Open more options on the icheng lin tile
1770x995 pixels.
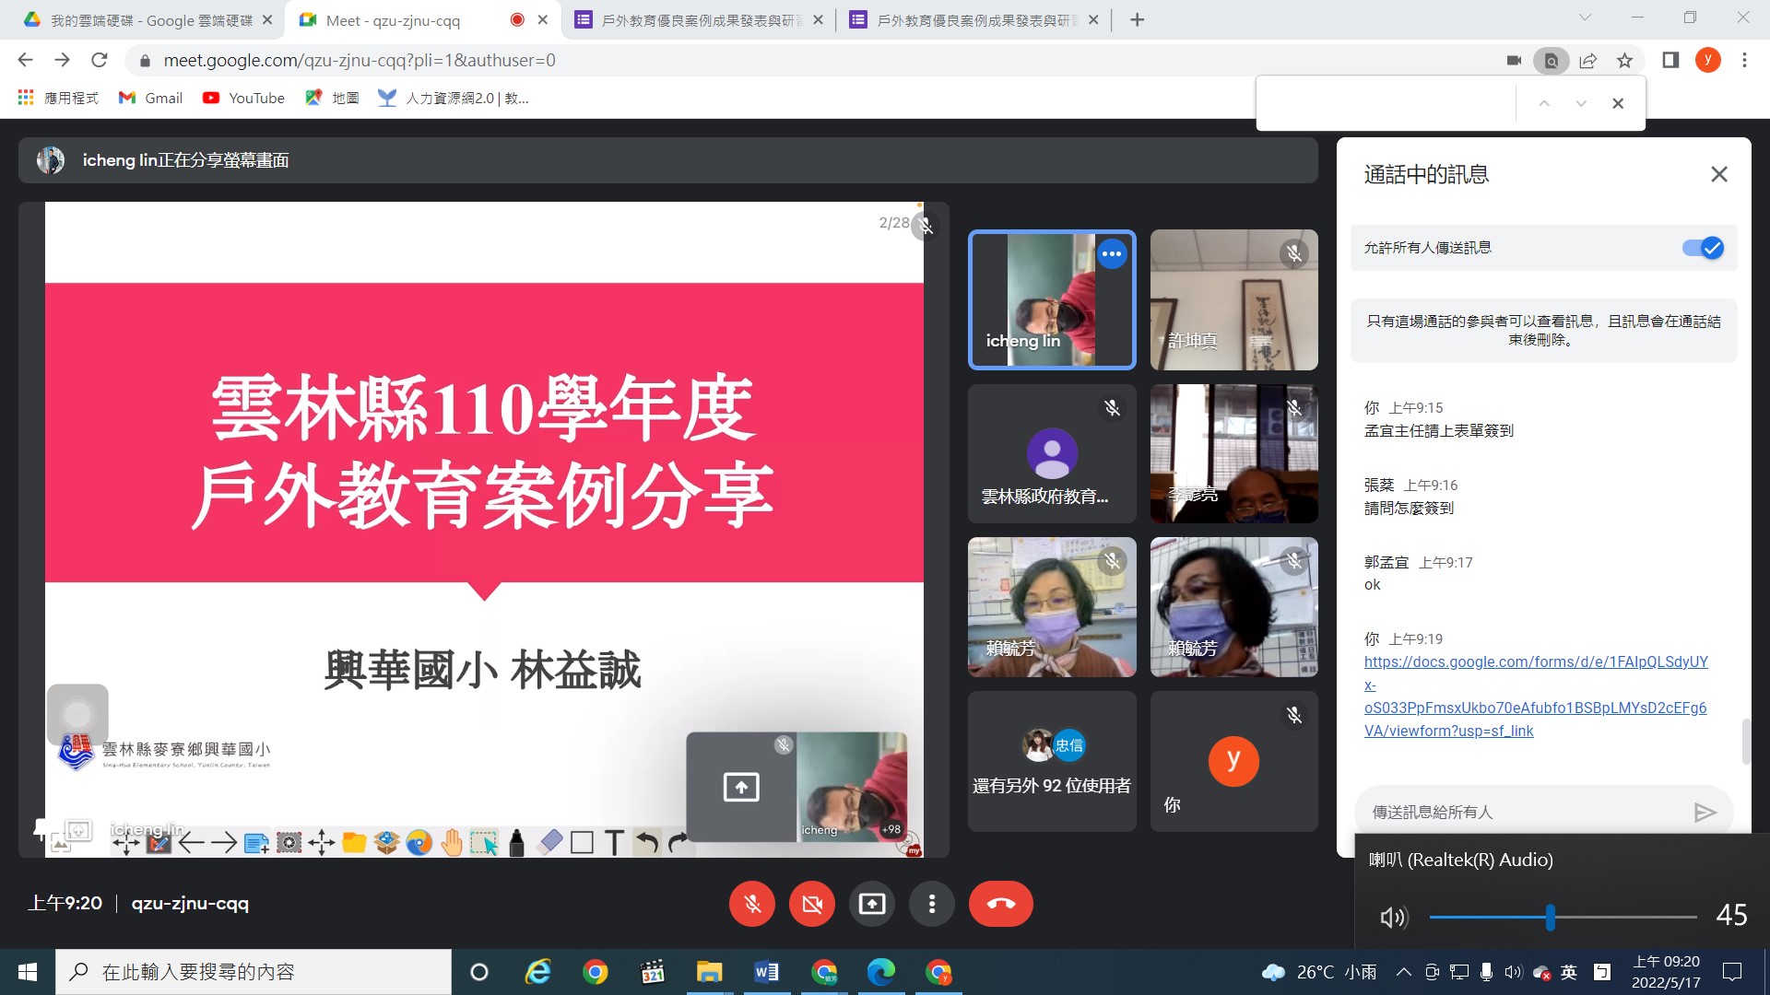coord(1112,253)
